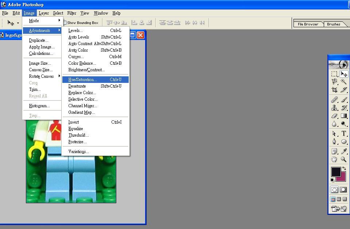Expand the Rotate Canvas submenu
This screenshot has height=229, width=350.
[42, 76]
